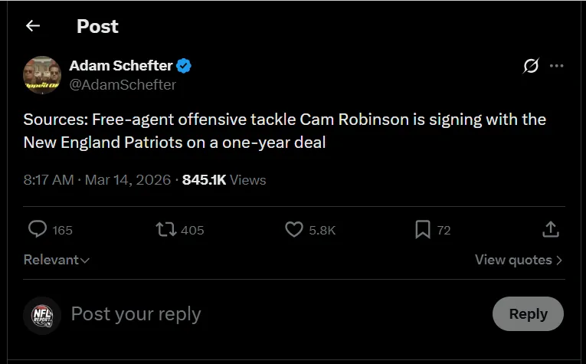Repost this post via retweet icon
The width and height of the screenshot is (586, 364).
click(166, 229)
